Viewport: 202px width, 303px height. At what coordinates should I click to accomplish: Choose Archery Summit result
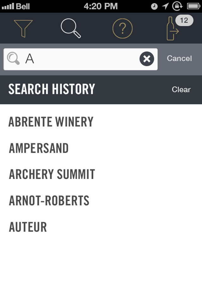[101, 174]
